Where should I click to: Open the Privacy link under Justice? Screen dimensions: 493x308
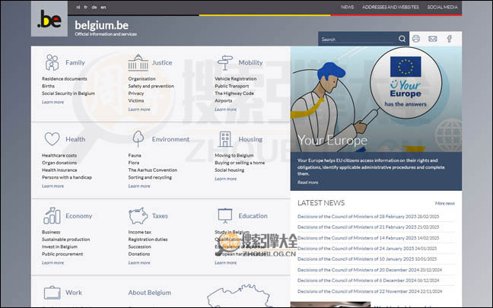(x=136, y=93)
